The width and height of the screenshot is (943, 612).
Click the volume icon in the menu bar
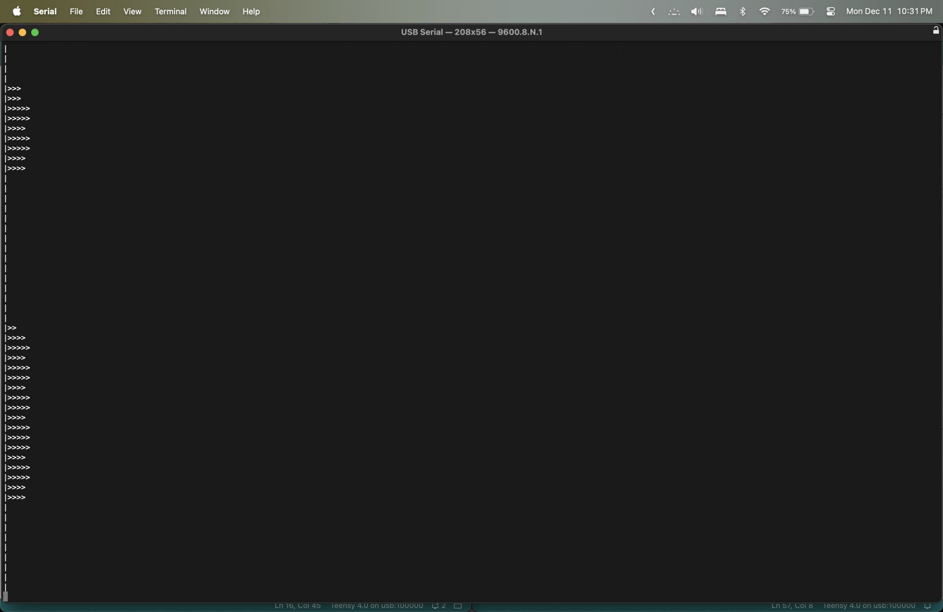point(697,11)
